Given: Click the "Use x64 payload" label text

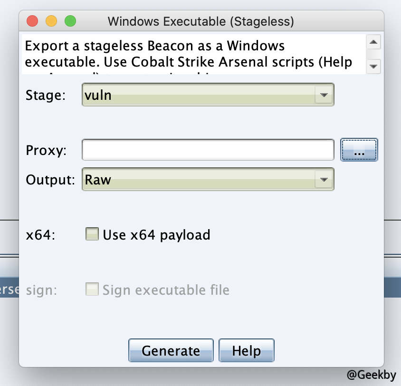Looking at the screenshot, I should 156,235.
